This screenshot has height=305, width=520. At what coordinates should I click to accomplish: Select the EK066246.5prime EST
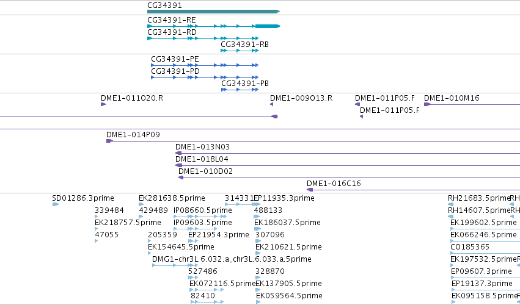485,241
